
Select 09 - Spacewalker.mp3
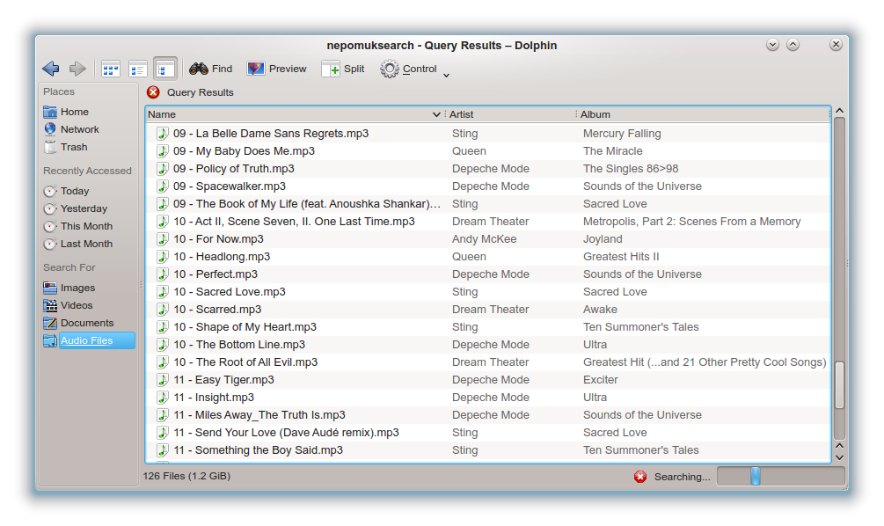[230, 186]
